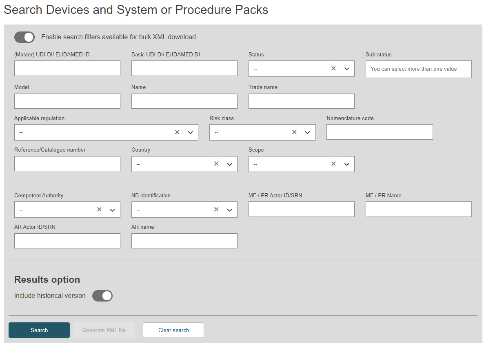The width and height of the screenshot is (493, 353).
Task: Click the Reference/Catalogue number field
Action: coord(67,163)
